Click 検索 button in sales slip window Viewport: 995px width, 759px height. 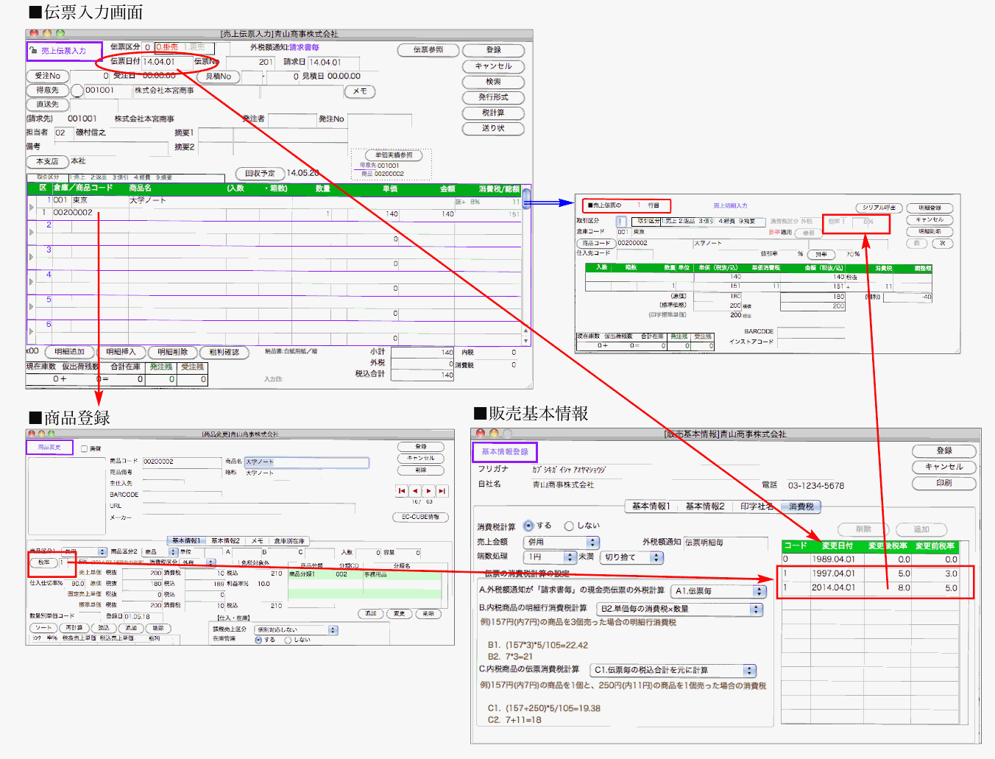click(x=493, y=82)
